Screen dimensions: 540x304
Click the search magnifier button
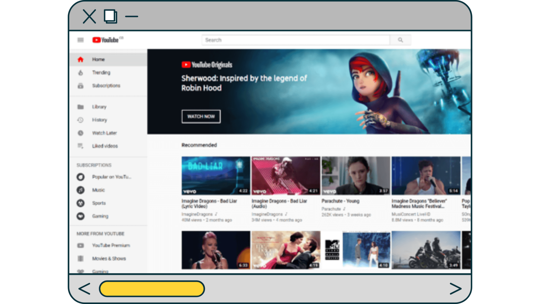(400, 40)
